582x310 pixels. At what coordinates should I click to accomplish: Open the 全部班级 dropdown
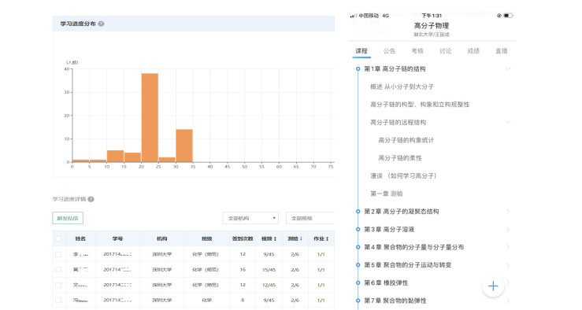point(310,218)
